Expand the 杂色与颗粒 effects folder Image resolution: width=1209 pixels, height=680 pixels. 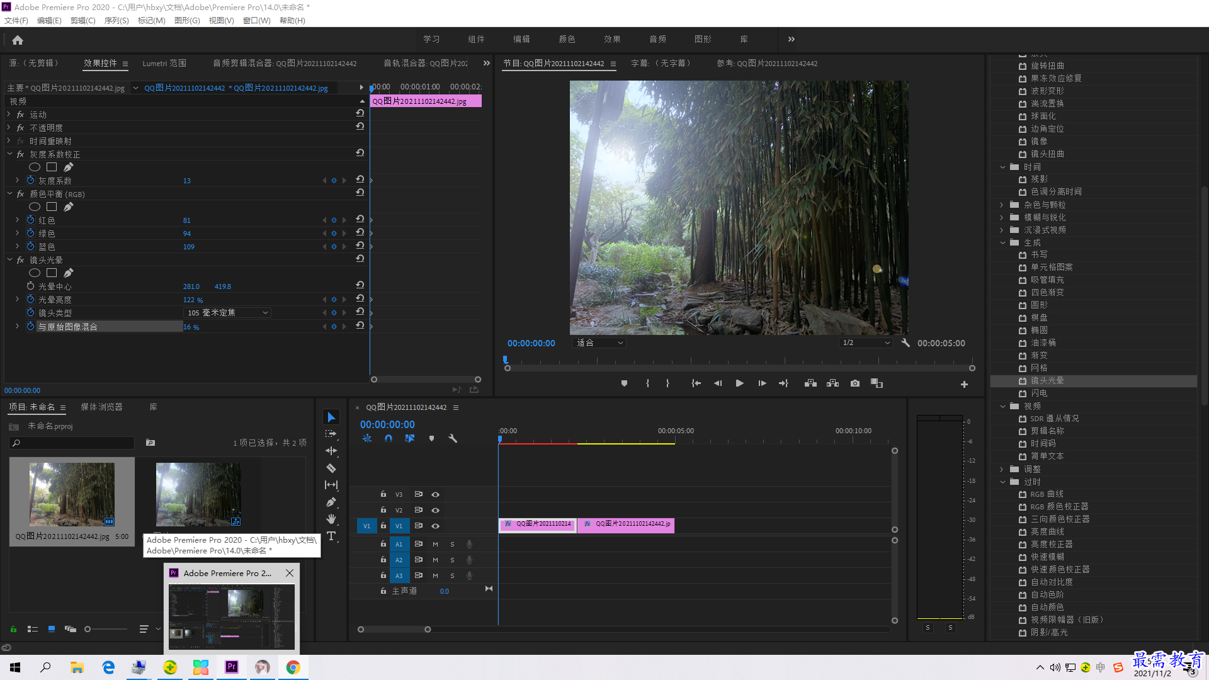pos(1002,205)
